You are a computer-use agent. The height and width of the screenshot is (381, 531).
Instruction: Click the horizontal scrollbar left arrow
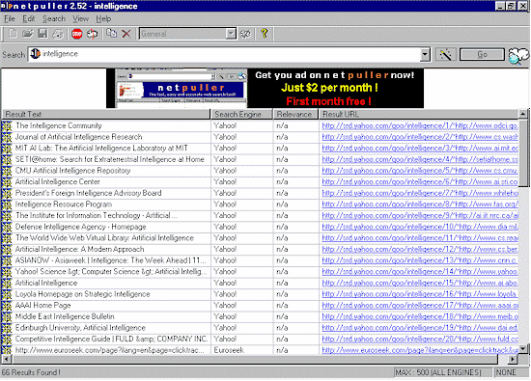pos(7,359)
